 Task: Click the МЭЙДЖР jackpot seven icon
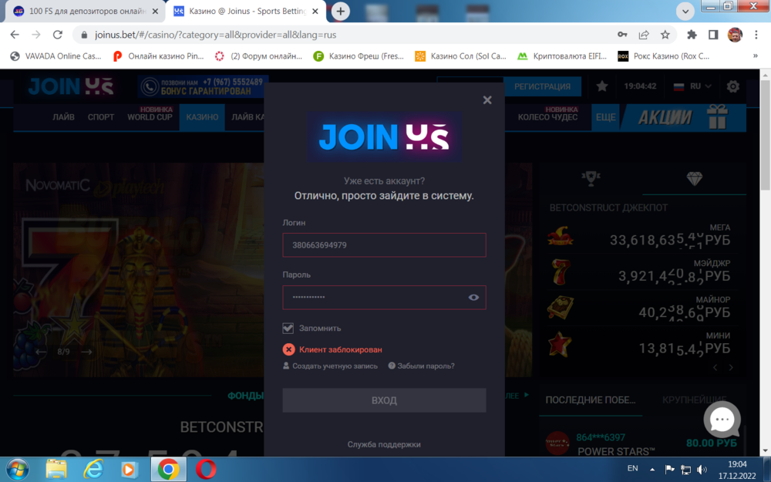(560, 272)
